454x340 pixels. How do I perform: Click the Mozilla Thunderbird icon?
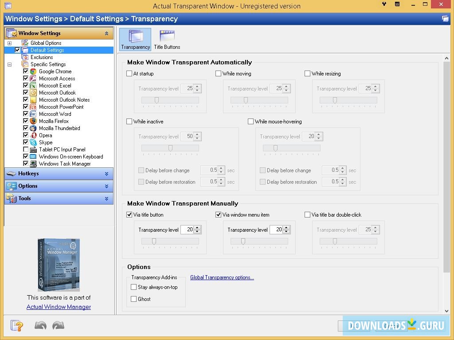pyautogui.click(x=33, y=128)
